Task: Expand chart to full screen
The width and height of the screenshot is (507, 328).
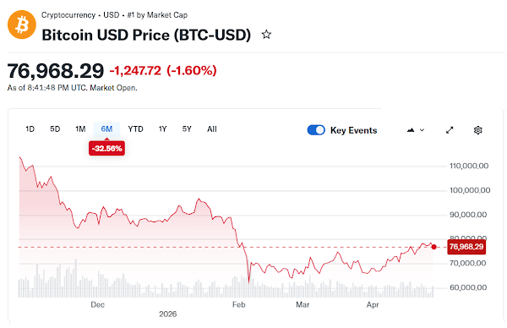Action: (450, 130)
